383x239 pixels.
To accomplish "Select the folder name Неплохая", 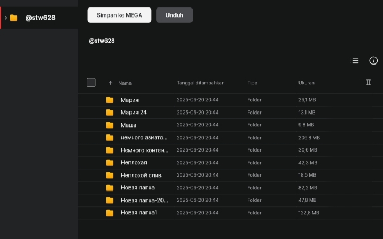I will pyautogui.click(x=134, y=163).
